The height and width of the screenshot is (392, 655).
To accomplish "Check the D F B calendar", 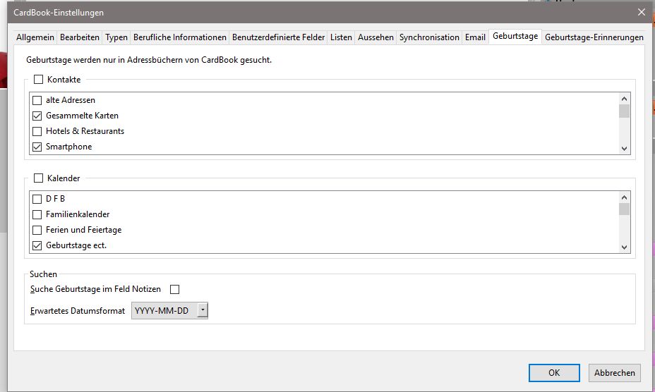I will [37, 199].
